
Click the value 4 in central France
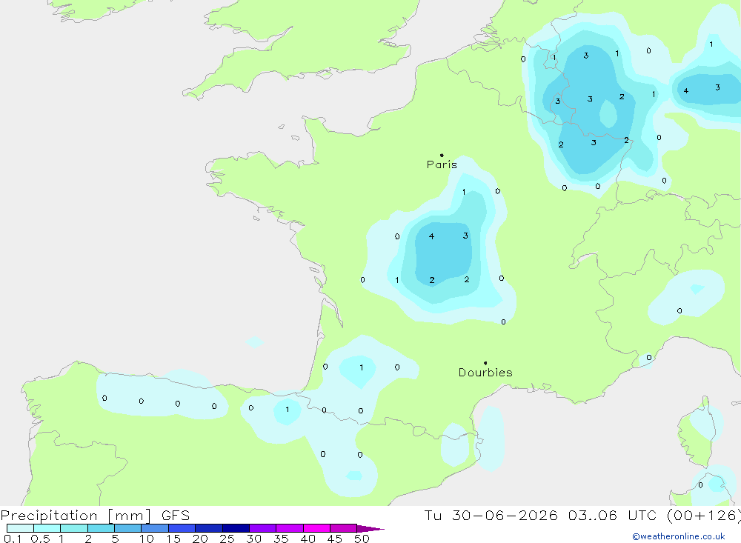[431, 236]
